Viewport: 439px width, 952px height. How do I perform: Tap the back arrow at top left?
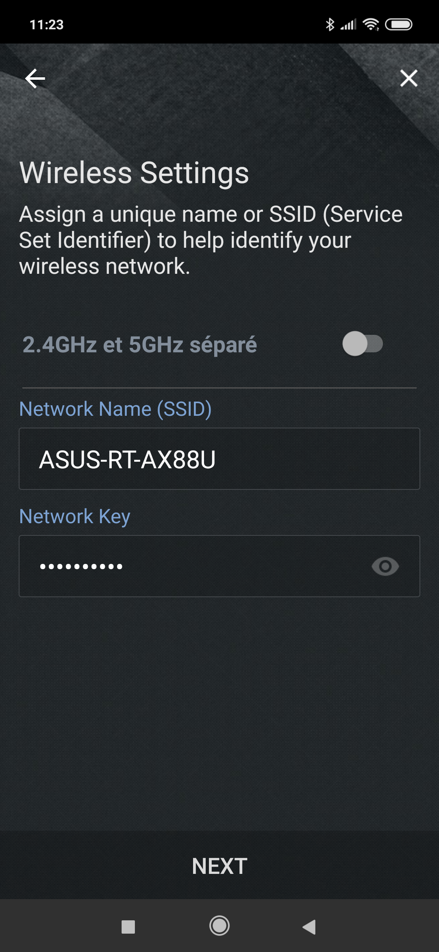tap(35, 78)
